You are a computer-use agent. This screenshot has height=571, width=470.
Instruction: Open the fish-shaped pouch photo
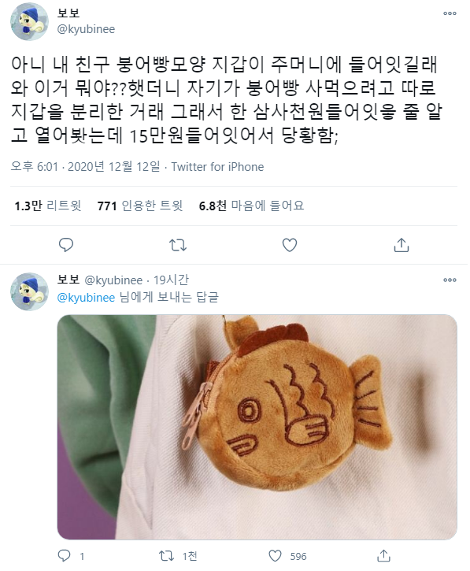click(x=257, y=427)
